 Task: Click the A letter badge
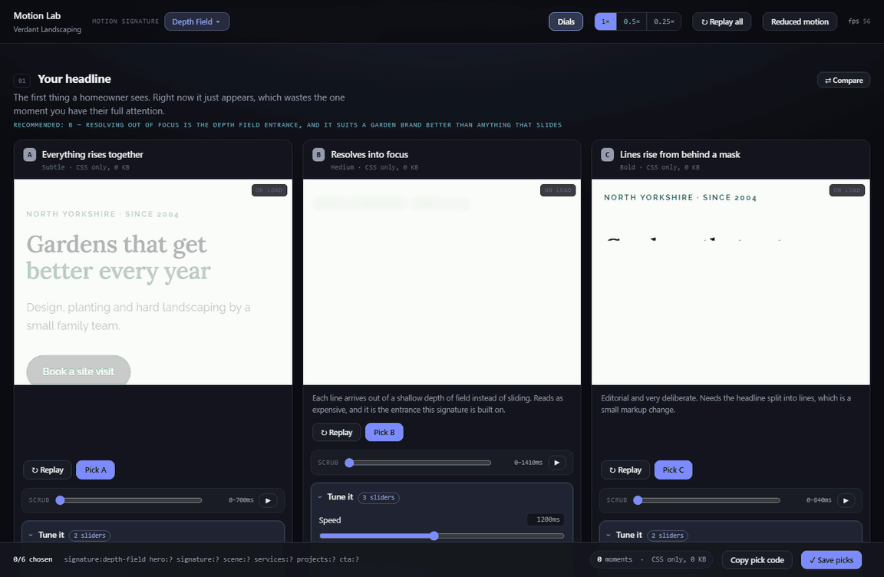pyautogui.click(x=30, y=154)
